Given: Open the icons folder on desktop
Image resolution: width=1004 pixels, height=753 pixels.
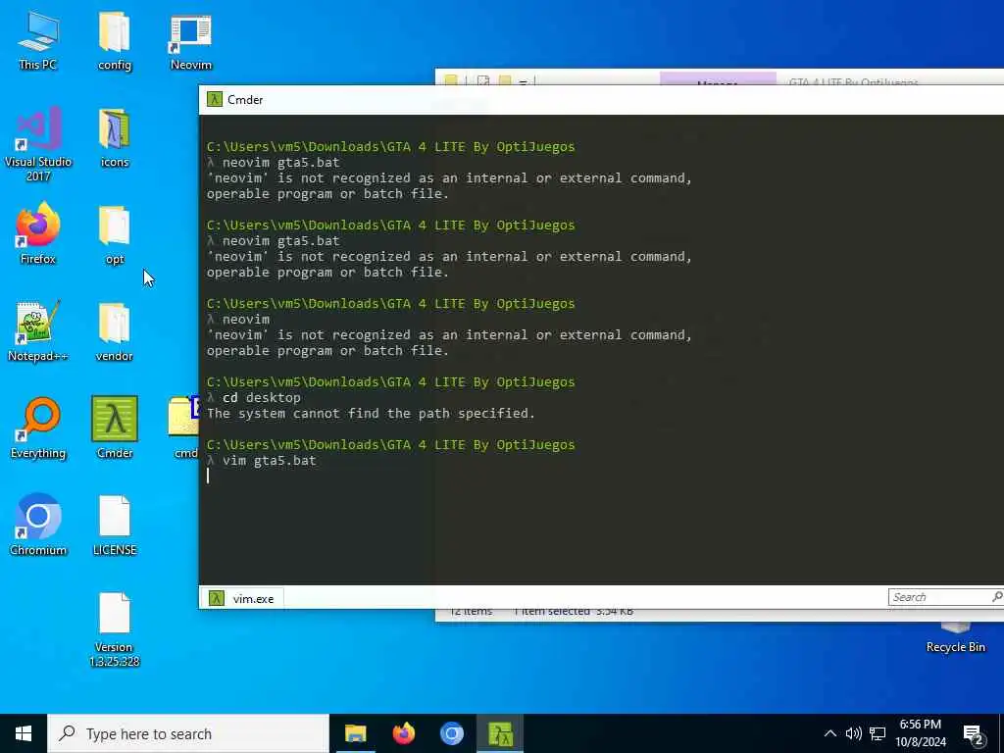Looking at the screenshot, I should (115, 138).
